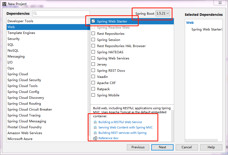Open the Reference doc link
This screenshot has width=228, height=155.
point(108,138)
